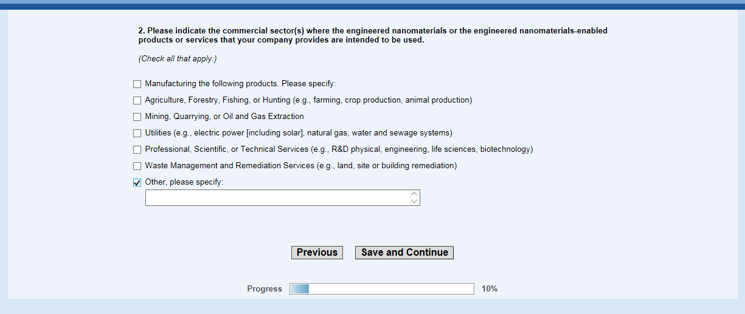This screenshot has width=745, height=314.
Task: Click the 'Other, please specify:' label text
Action: click(x=184, y=182)
